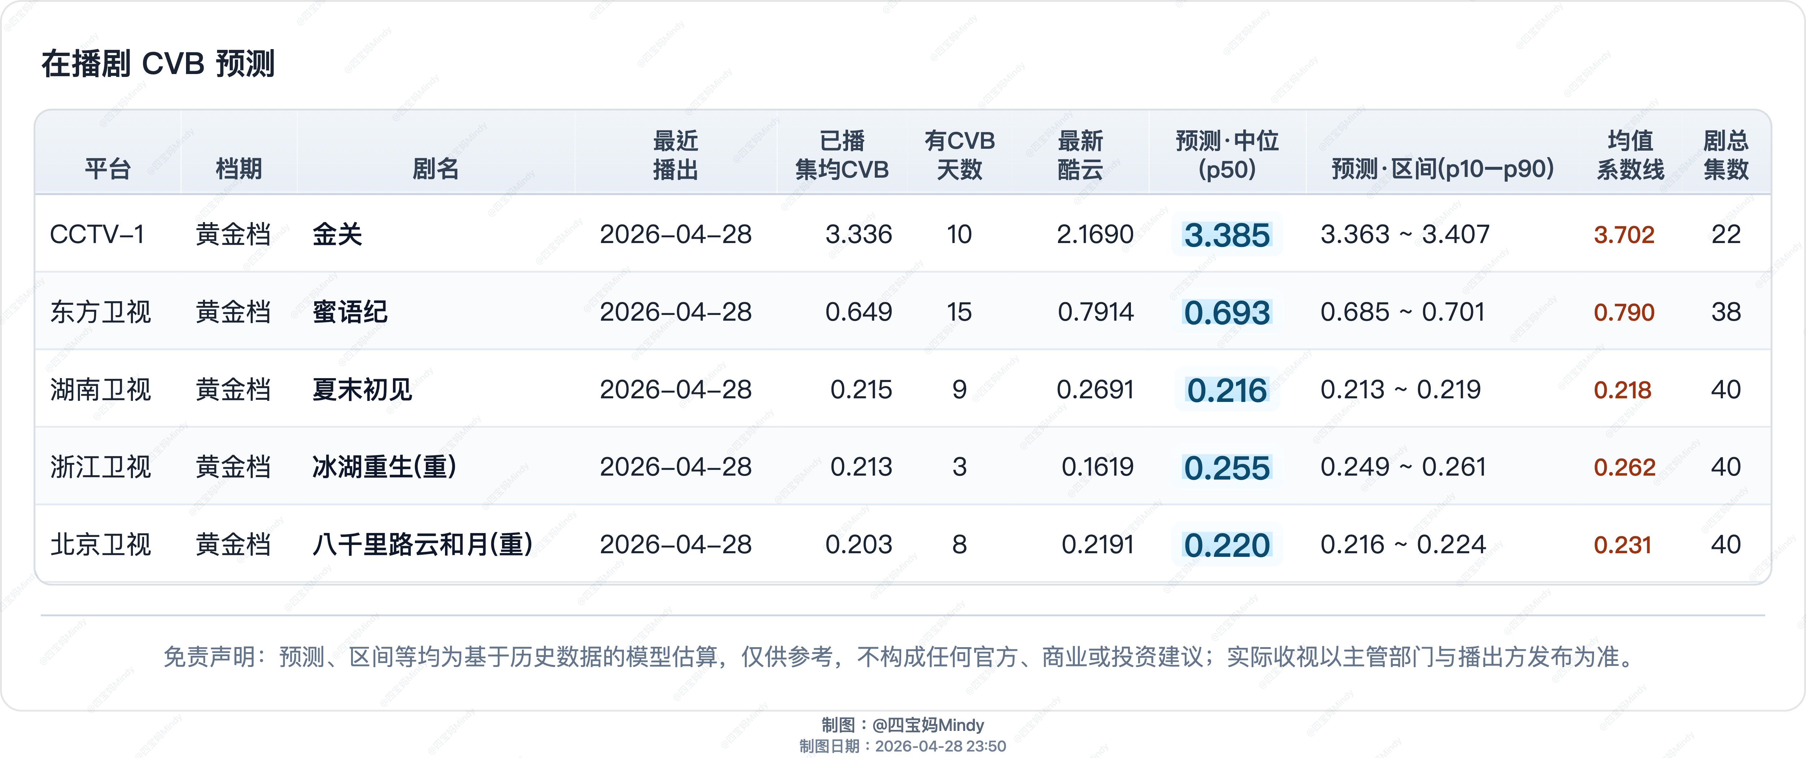Click the drama name 冰湖重生(重)
1806x758 pixels.
[x=384, y=467]
